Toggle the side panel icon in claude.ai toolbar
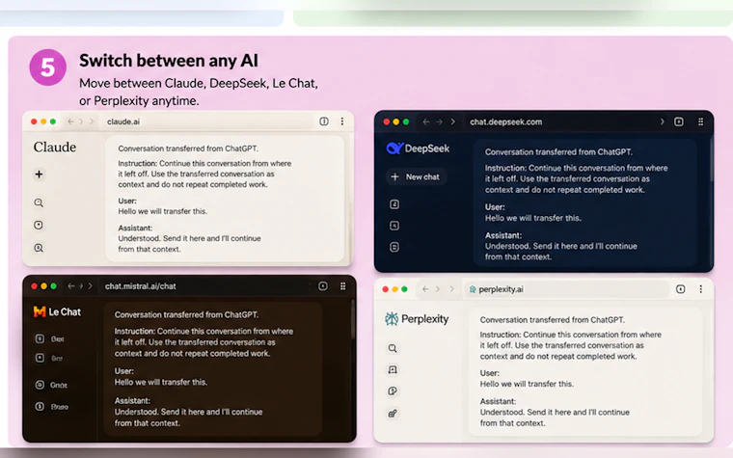733x458 pixels. (324, 121)
